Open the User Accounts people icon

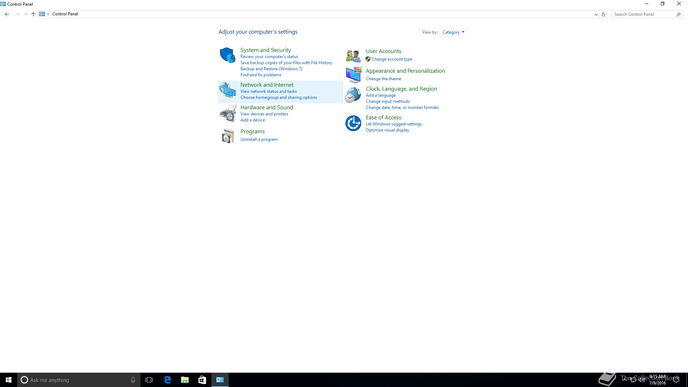tap(353, 56)
